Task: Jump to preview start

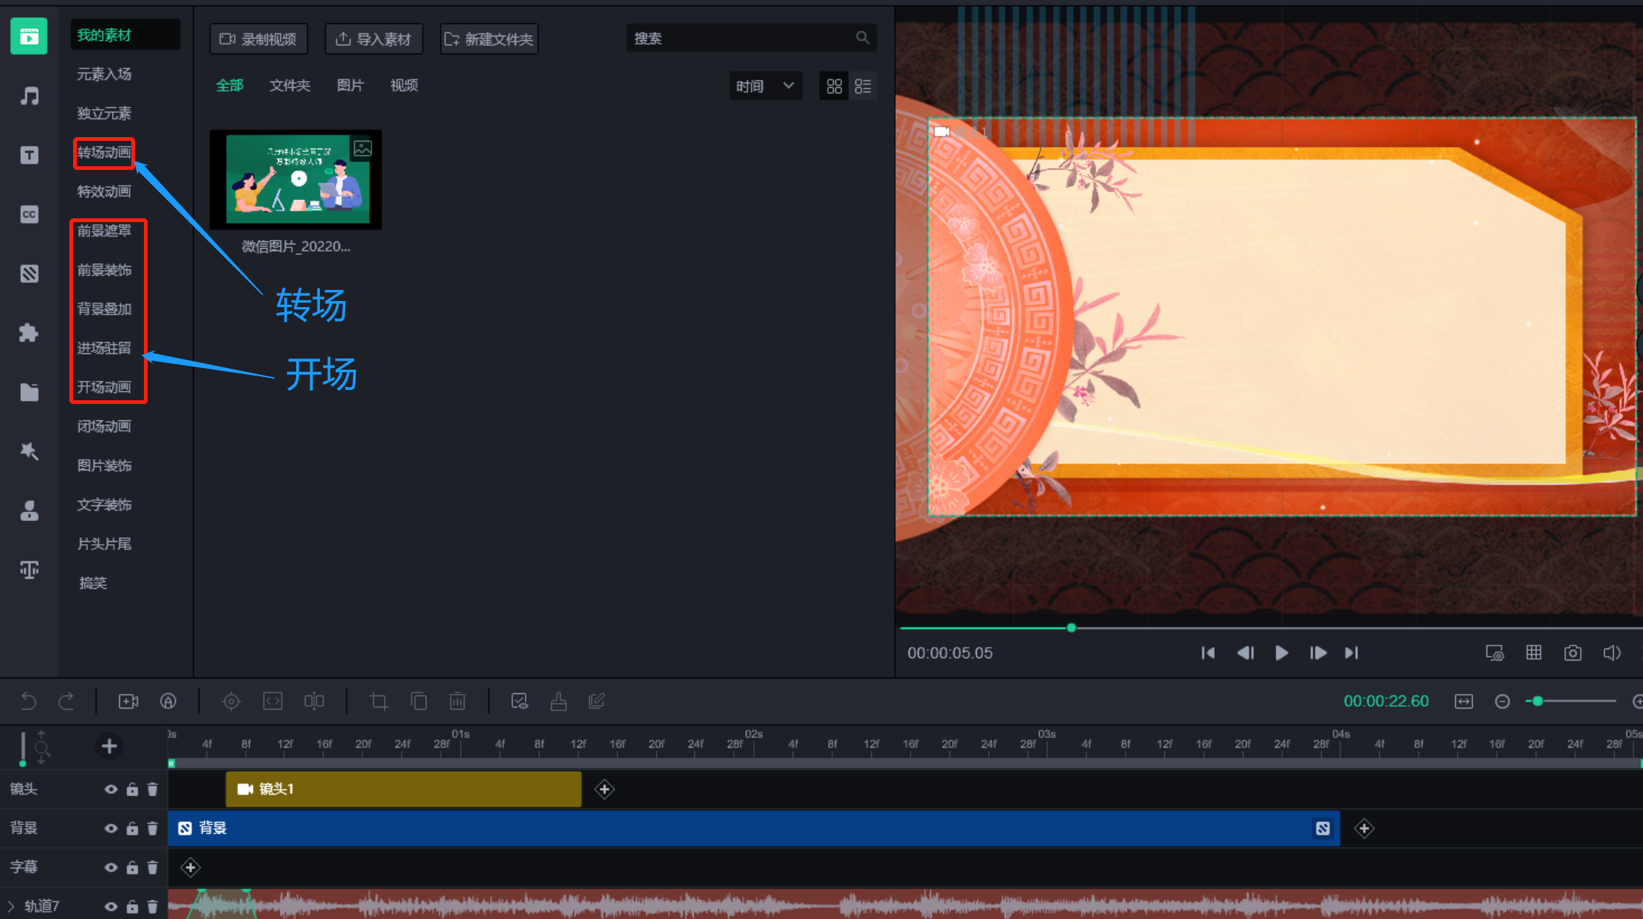Action: (x=1208, y=654)
